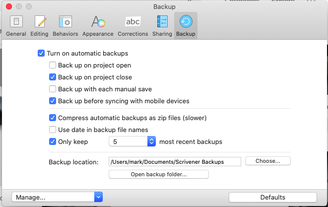Click the Choose... backup location button
328x207 pixels.
(267, 161)
